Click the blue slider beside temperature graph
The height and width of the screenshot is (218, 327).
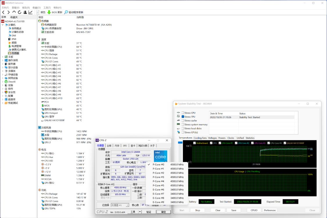pos(180,143)
